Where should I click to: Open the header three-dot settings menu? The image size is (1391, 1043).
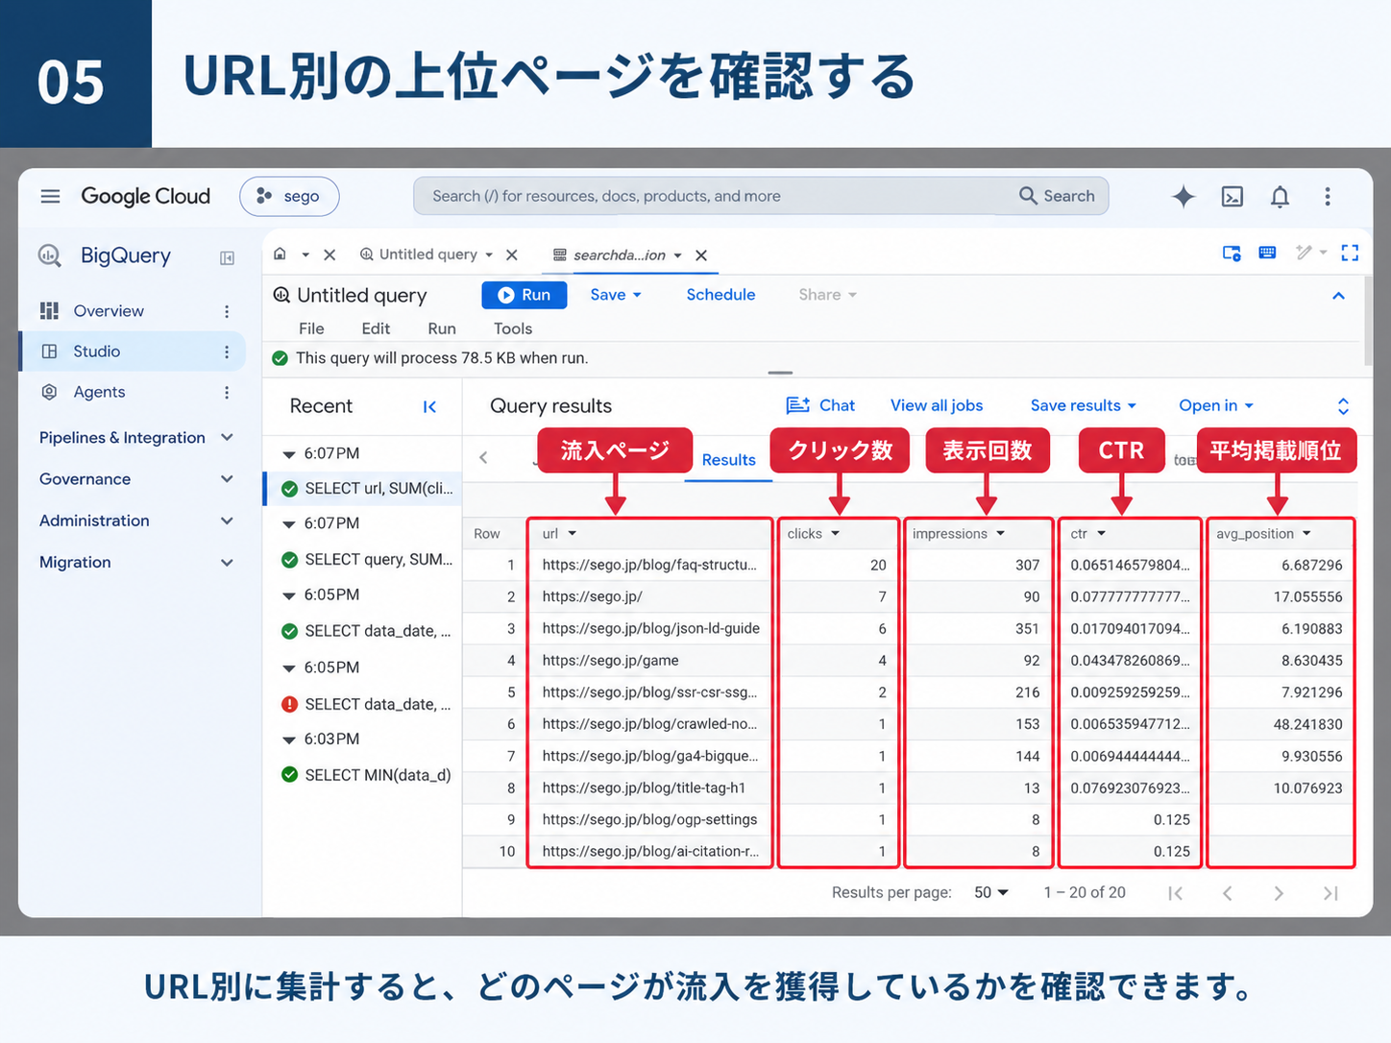pos(1328,197)
